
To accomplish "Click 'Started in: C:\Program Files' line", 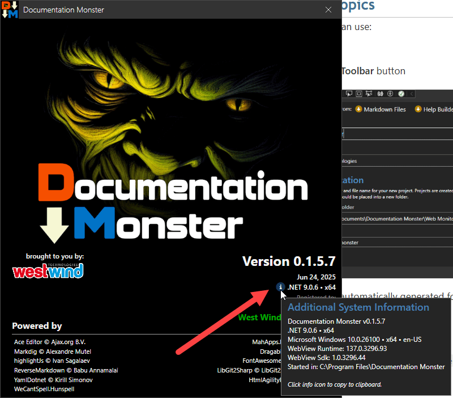I will [366, 367].
